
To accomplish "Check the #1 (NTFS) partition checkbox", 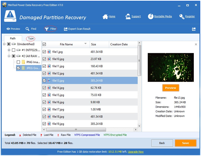I will pos(13,50).
